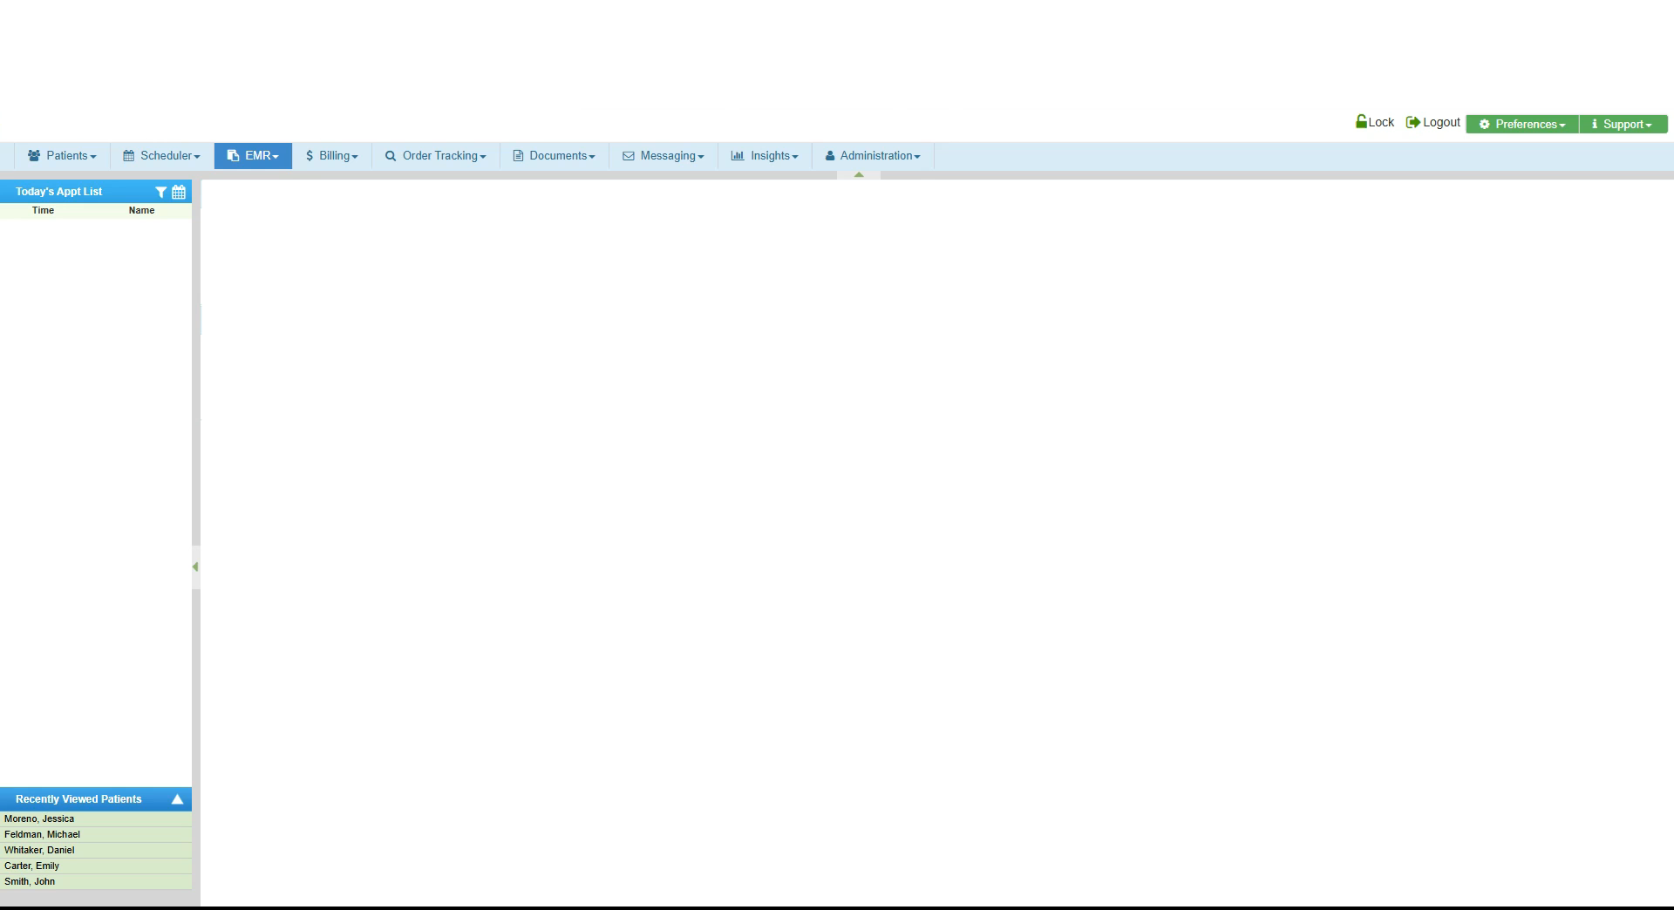Collapse the top navigation bar
This screenshot has width=1674, height=910.
pos(859,175)
